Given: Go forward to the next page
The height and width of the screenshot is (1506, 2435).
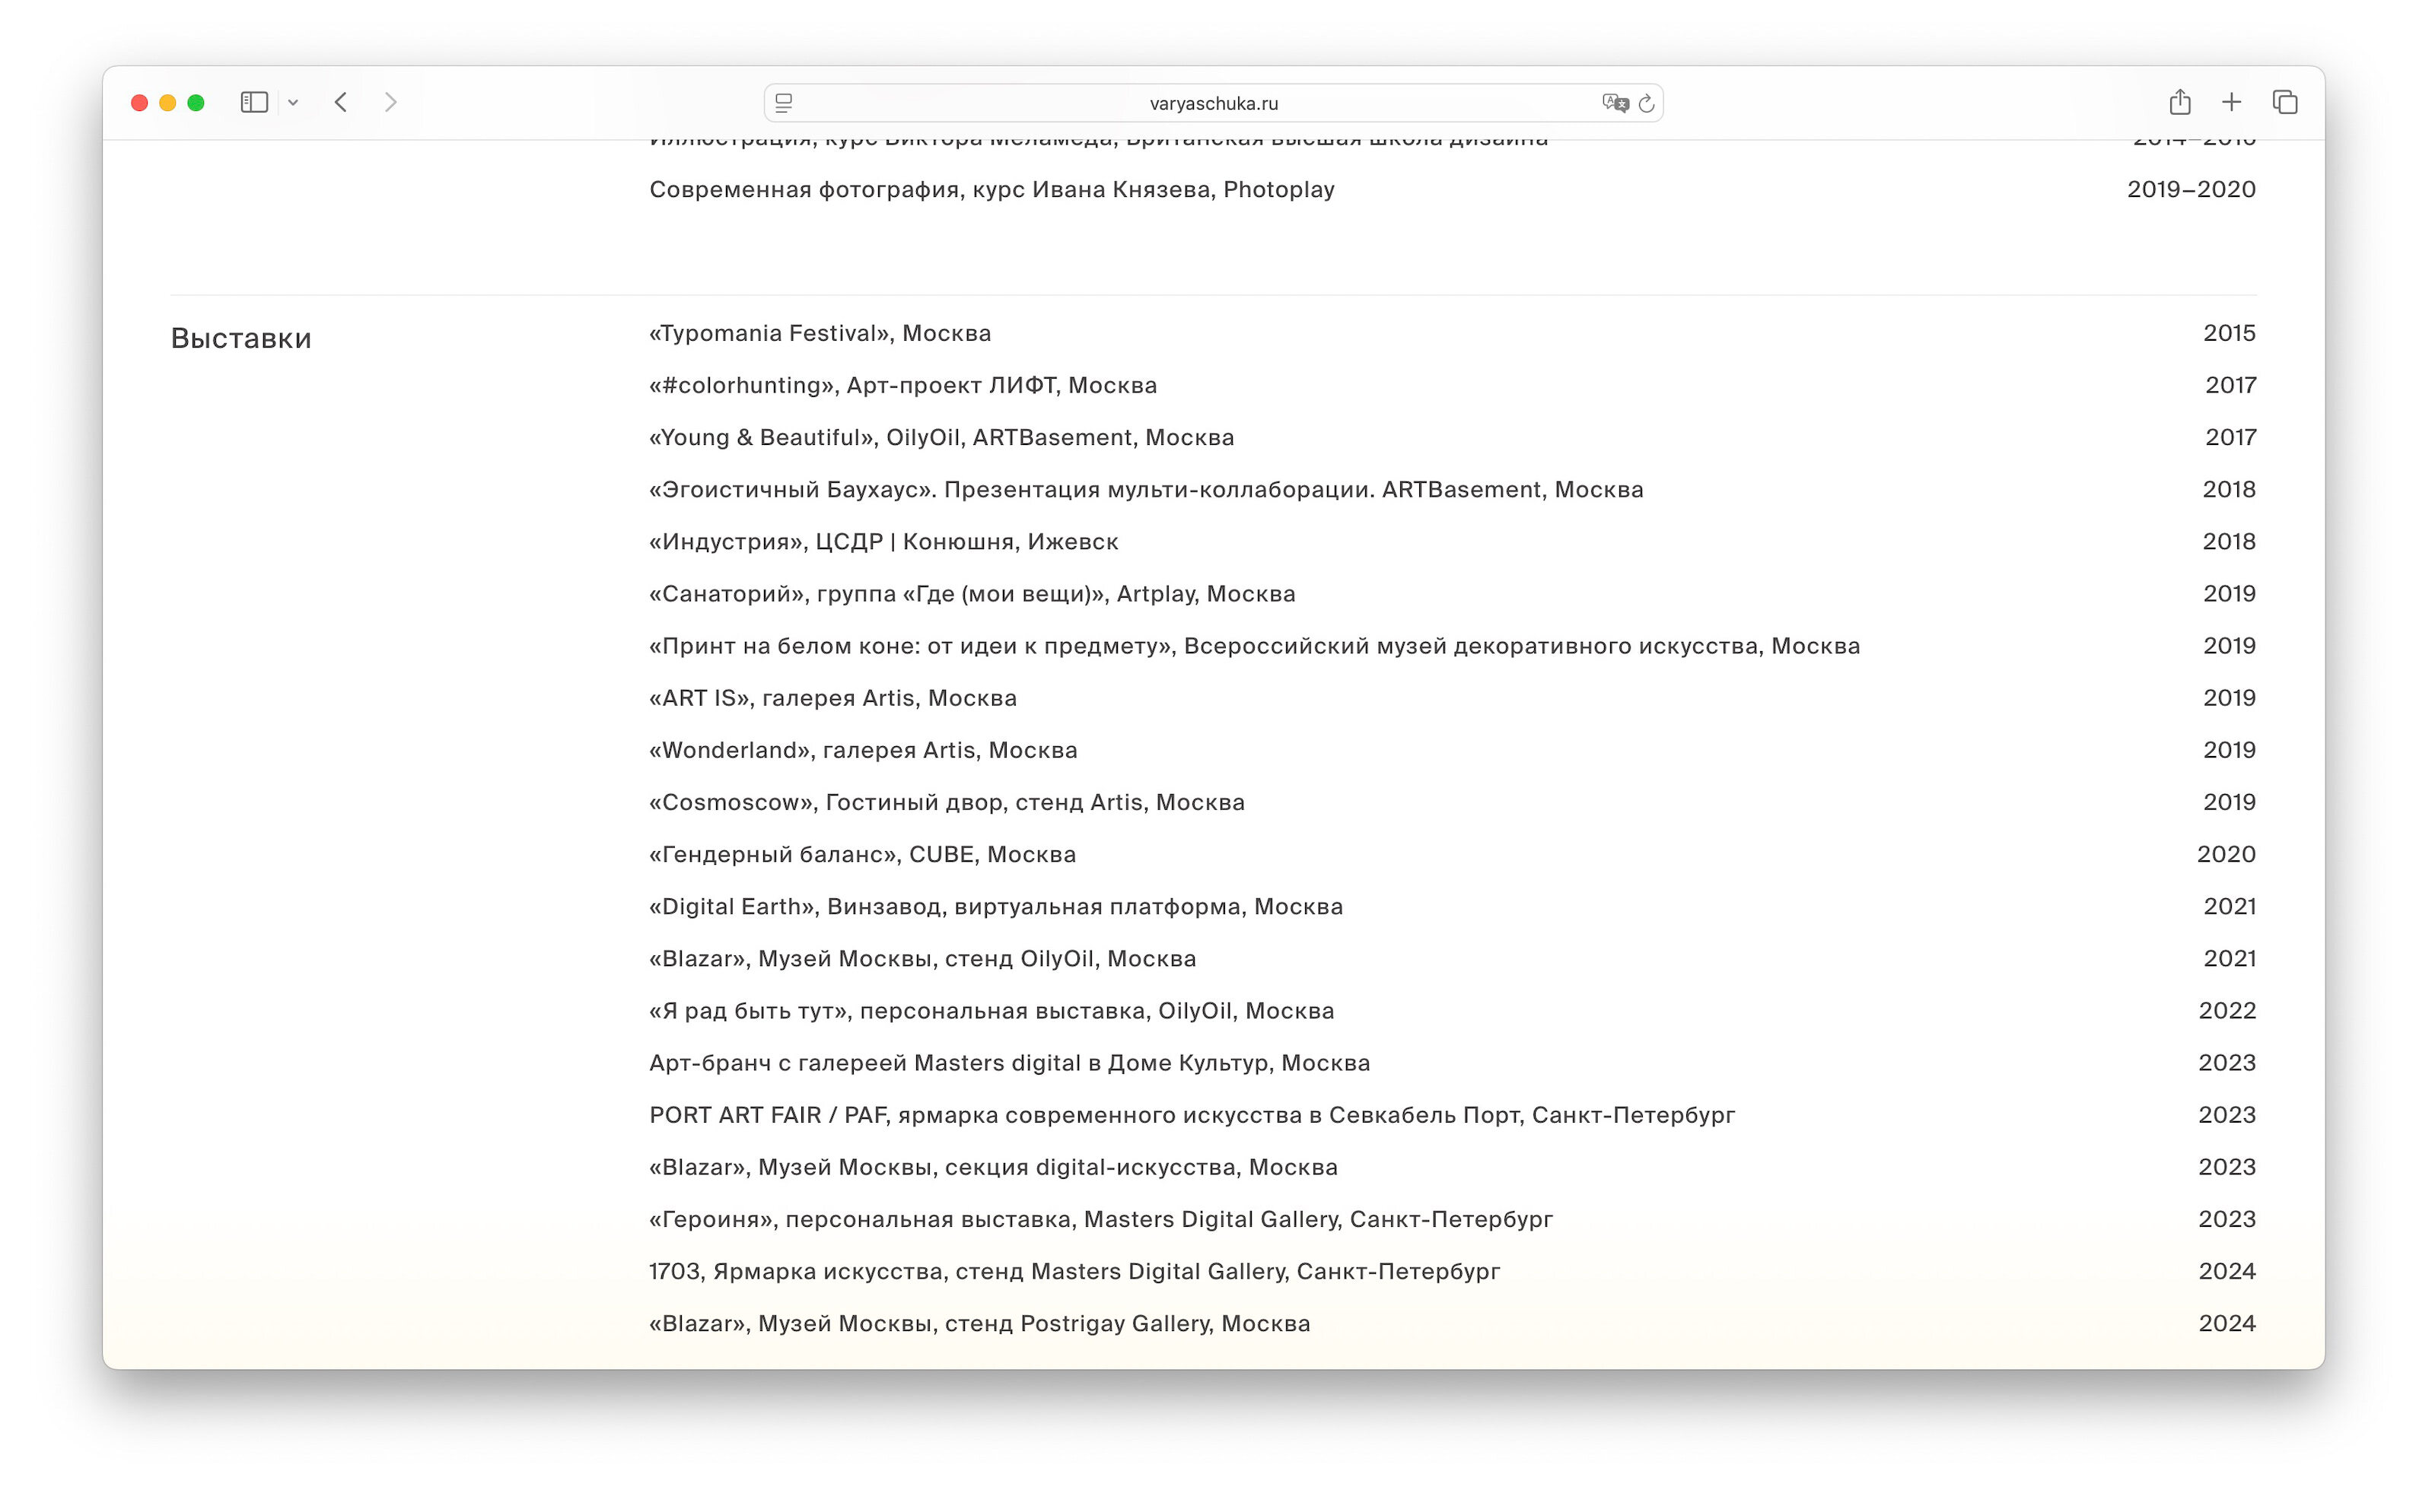Looking at the screenshot, I should (390, 103).
